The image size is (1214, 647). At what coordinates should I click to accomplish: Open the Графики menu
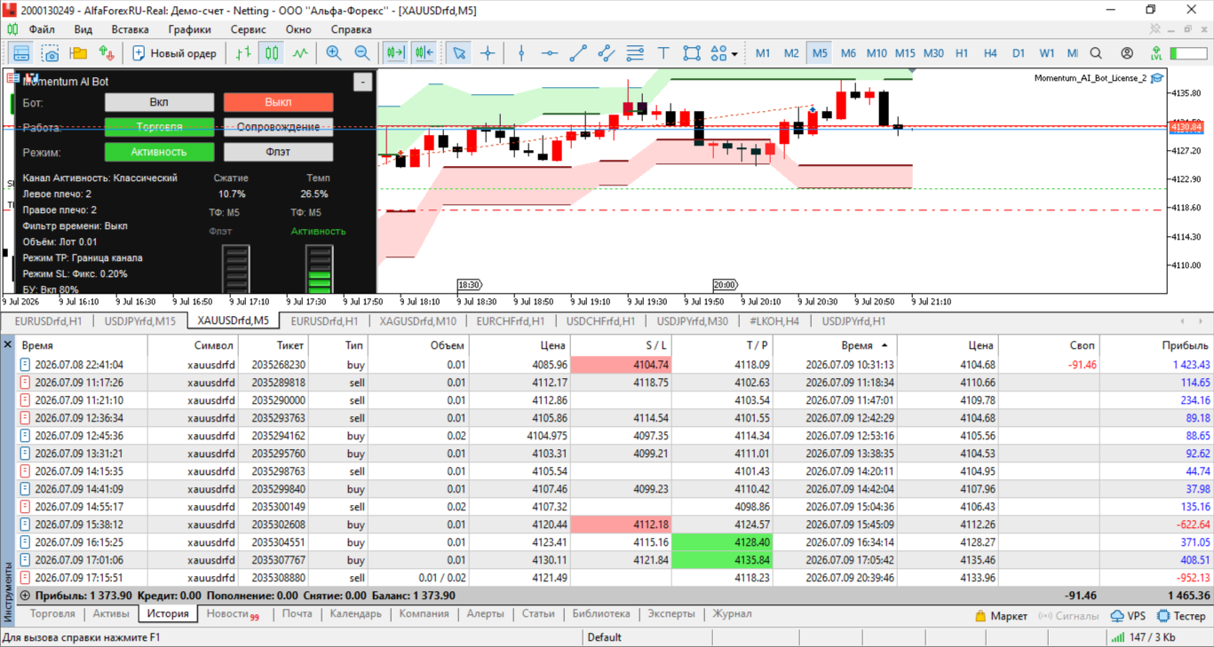pos(189,29)
